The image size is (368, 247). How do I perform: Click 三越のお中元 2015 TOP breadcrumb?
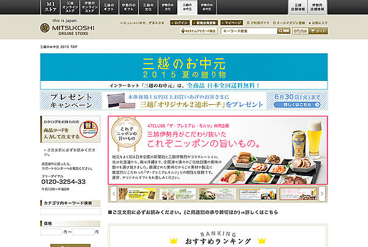point(59,47)
